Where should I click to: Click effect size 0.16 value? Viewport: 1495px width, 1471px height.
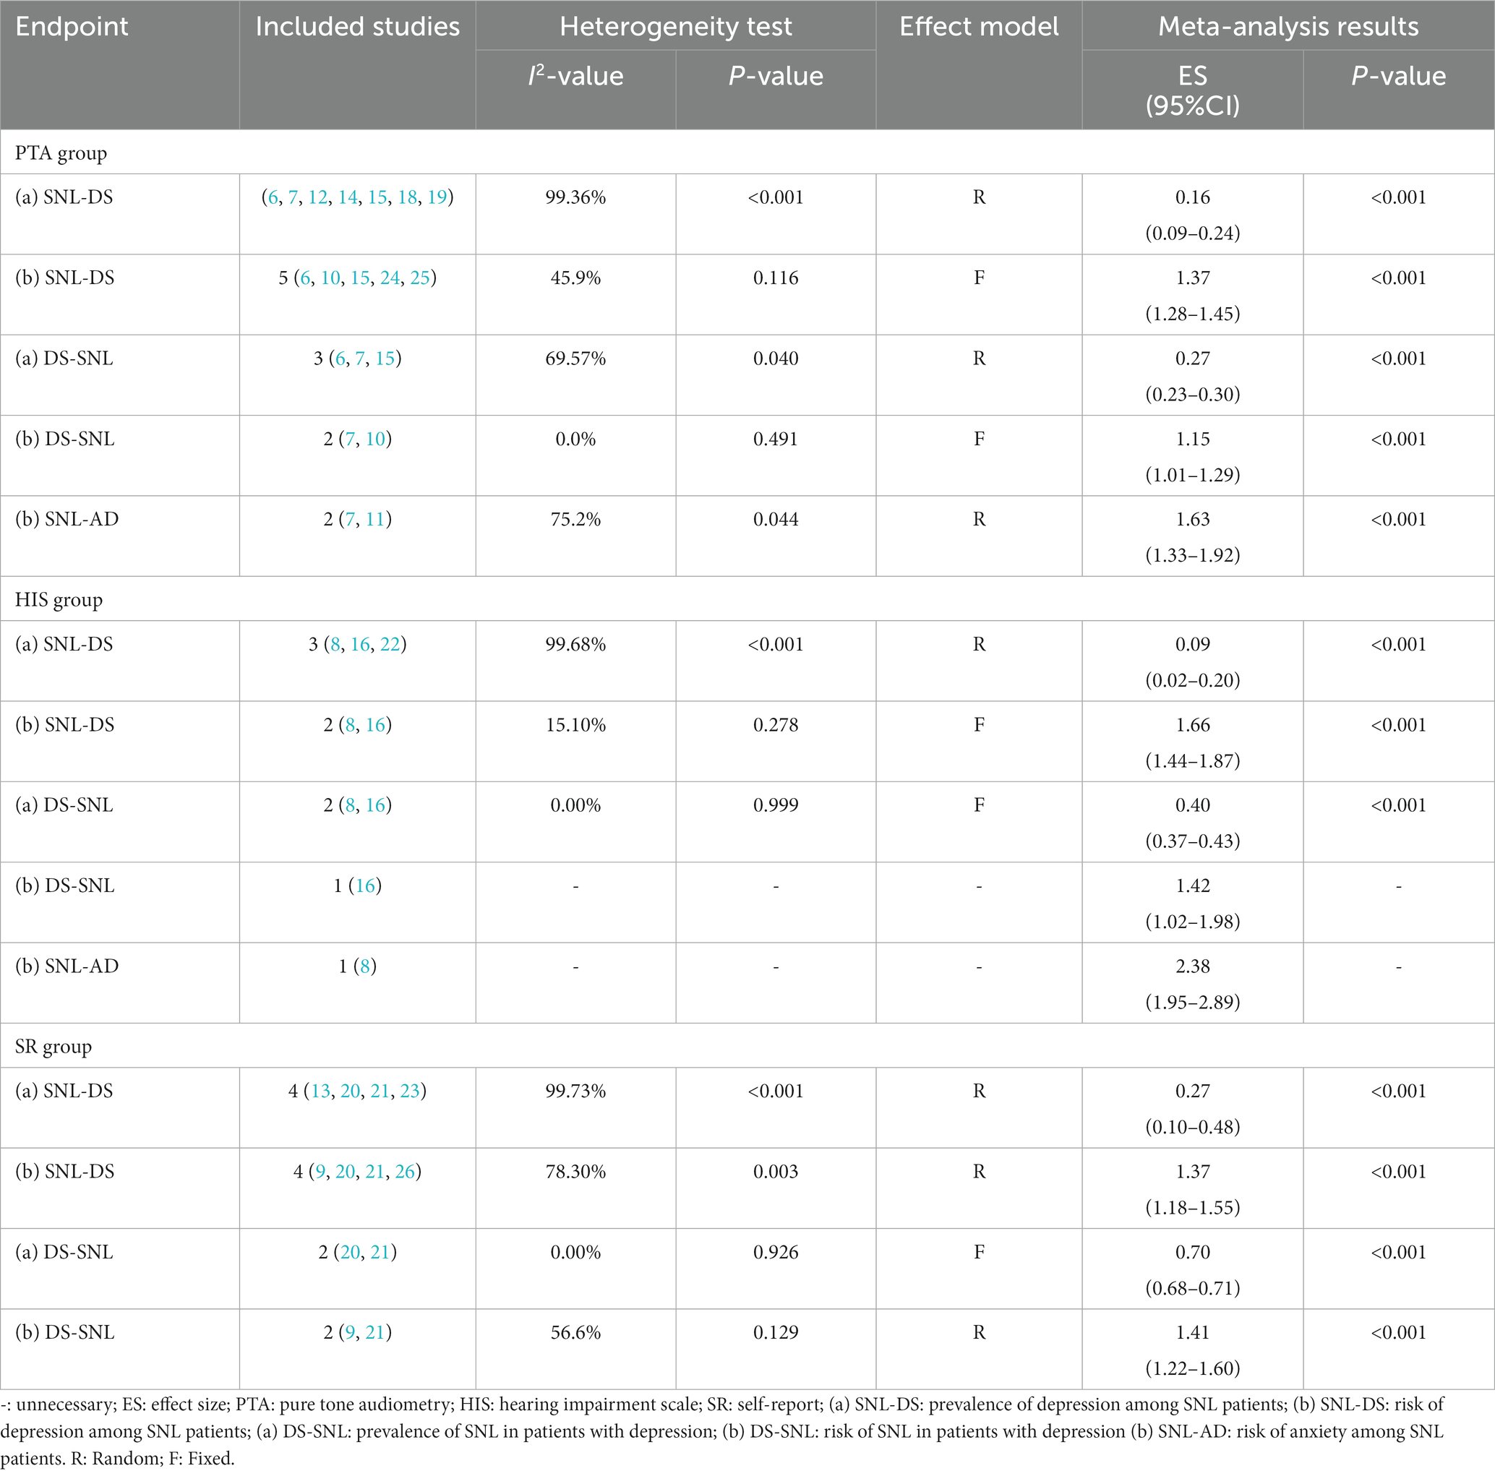[1192, 198]
